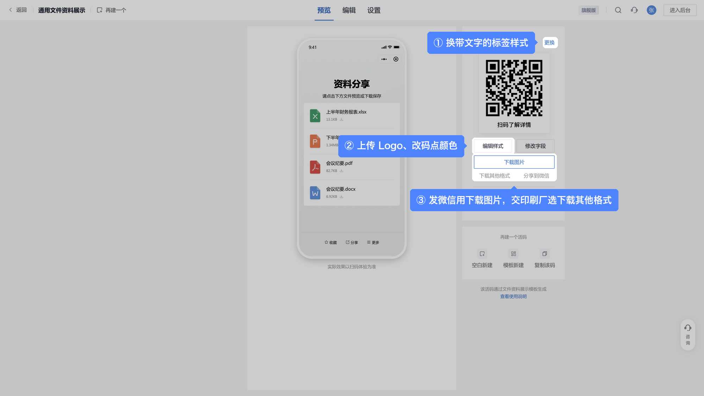The width and height of the screenshot is (704, 396).
Task: Click 下载图片 button
Action: (x=514, y=162)
